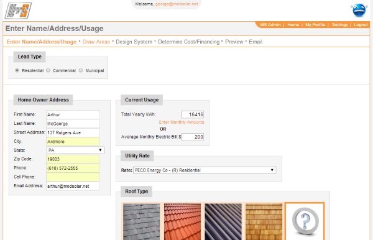Open Settings in the top menu
The image size is (373, 240).
(x=339, y=25)
